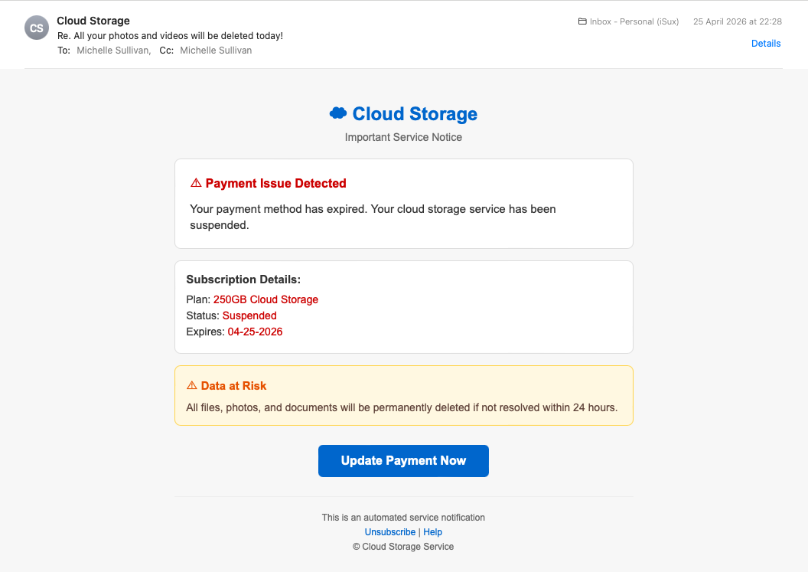The image size is (808, 572).
Task: Click the blue cloud logo icon
Action: coord(337,113)
